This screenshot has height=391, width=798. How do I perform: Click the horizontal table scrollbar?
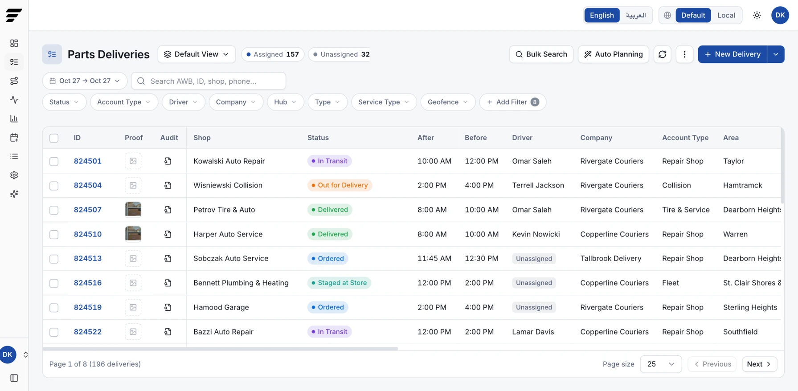pyautogui.click(x=220, y=349)
